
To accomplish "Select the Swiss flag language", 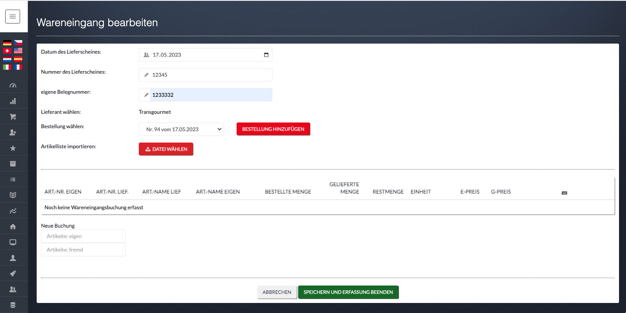I will pos(7,51).
